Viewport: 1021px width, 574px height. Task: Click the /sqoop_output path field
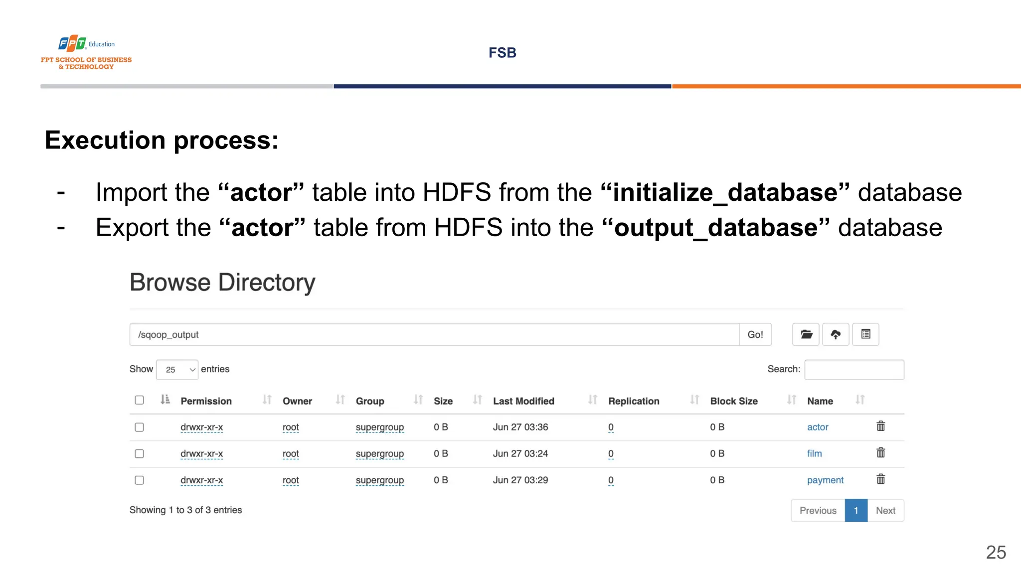click(434, 335)
